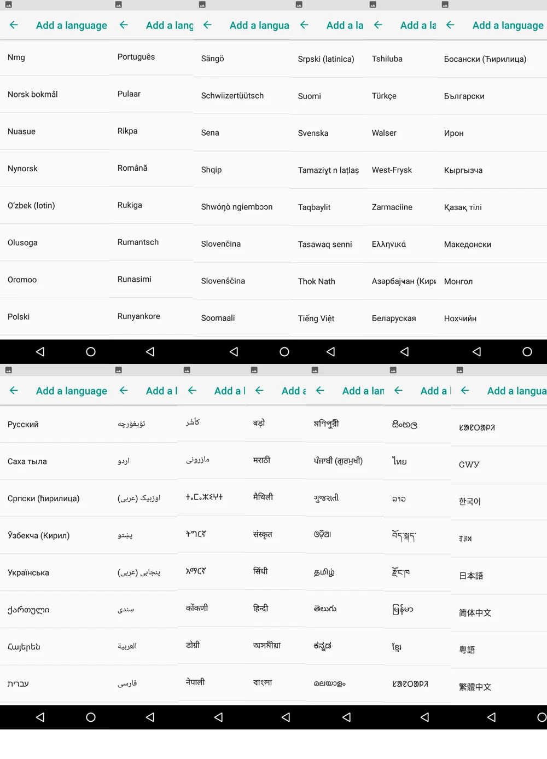Go back from the Босански (Ћирилица) panel

point(450,25)
